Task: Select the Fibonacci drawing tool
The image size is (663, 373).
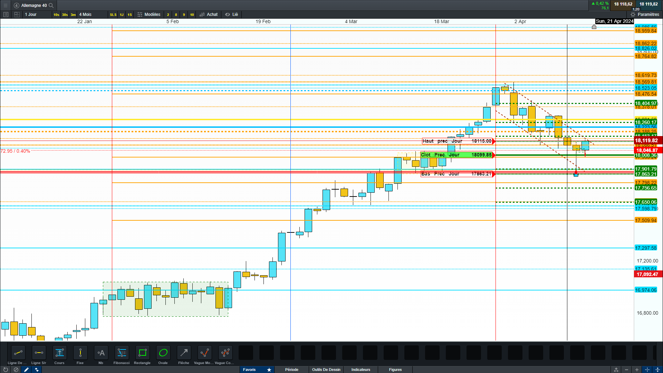Action: pyautogui.click(x=122, y=353)
